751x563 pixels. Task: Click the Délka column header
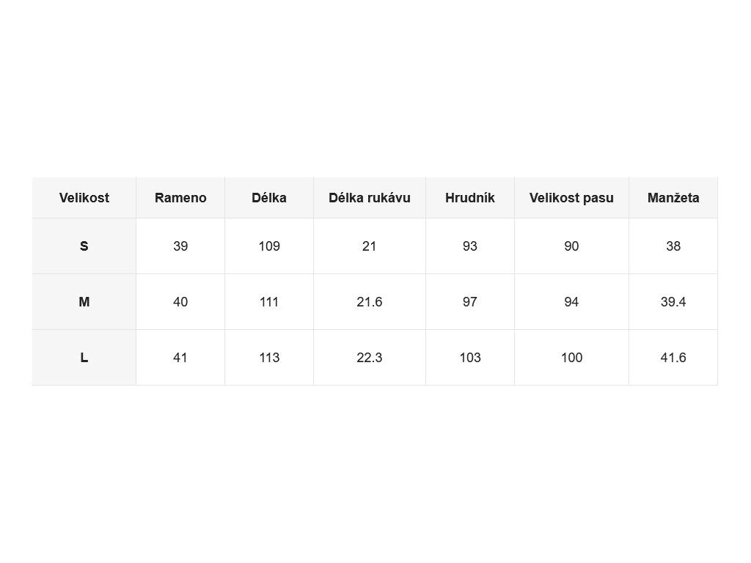pyautogui.click(x=269, y=198)
